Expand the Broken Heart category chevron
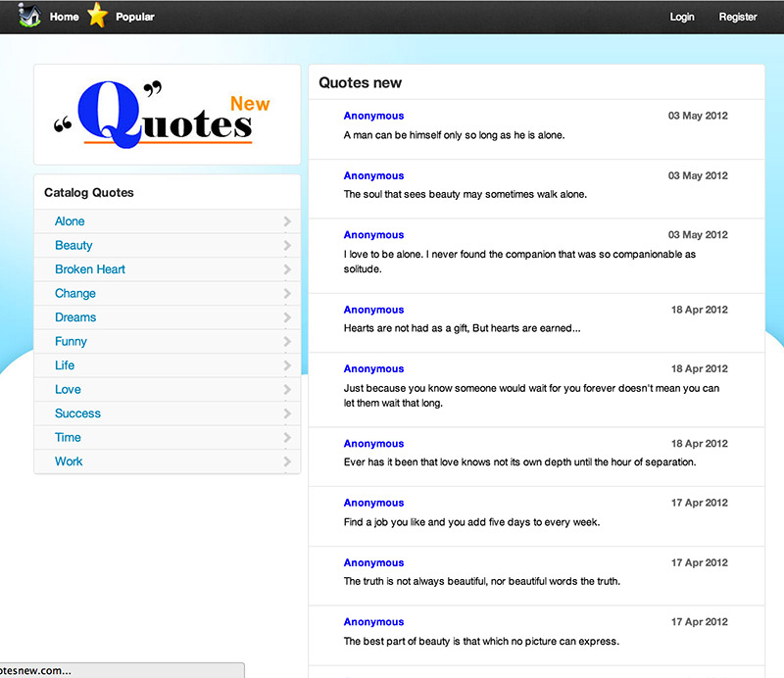Viewport: 784px width, 678px height. [287, 269]
